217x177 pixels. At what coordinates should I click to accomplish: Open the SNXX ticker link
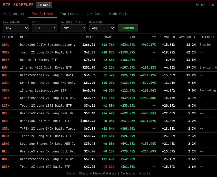coord(6,52)
